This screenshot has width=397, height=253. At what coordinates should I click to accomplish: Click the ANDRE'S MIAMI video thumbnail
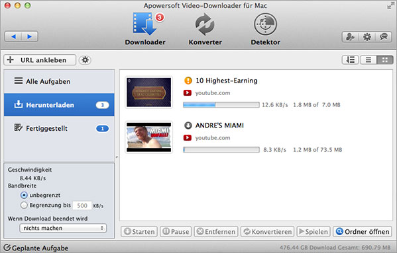click(x=149, y=137)
